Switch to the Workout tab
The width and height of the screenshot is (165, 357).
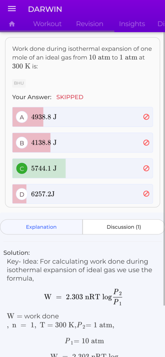[x=47, y=24]
